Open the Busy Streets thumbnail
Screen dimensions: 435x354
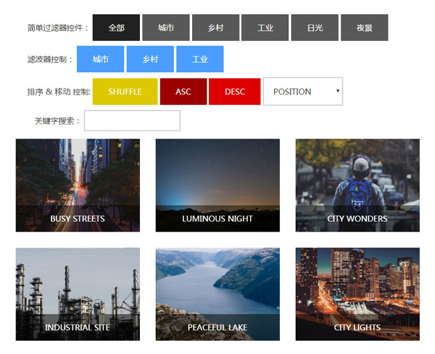[x=78, y=185]
